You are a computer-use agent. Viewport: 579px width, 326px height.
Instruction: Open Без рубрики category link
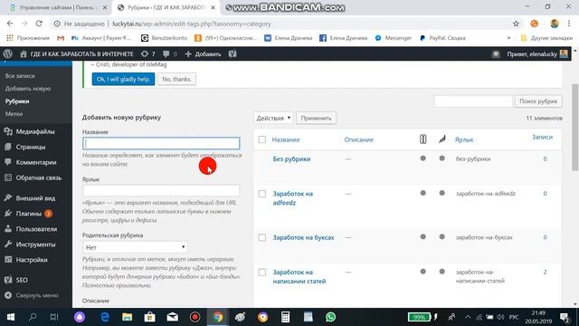[291, 159]
